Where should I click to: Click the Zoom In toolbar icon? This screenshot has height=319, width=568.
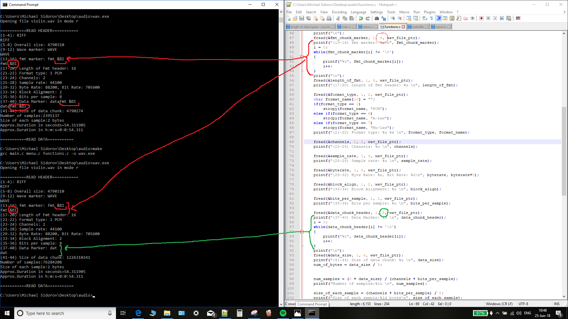[393, 18]
